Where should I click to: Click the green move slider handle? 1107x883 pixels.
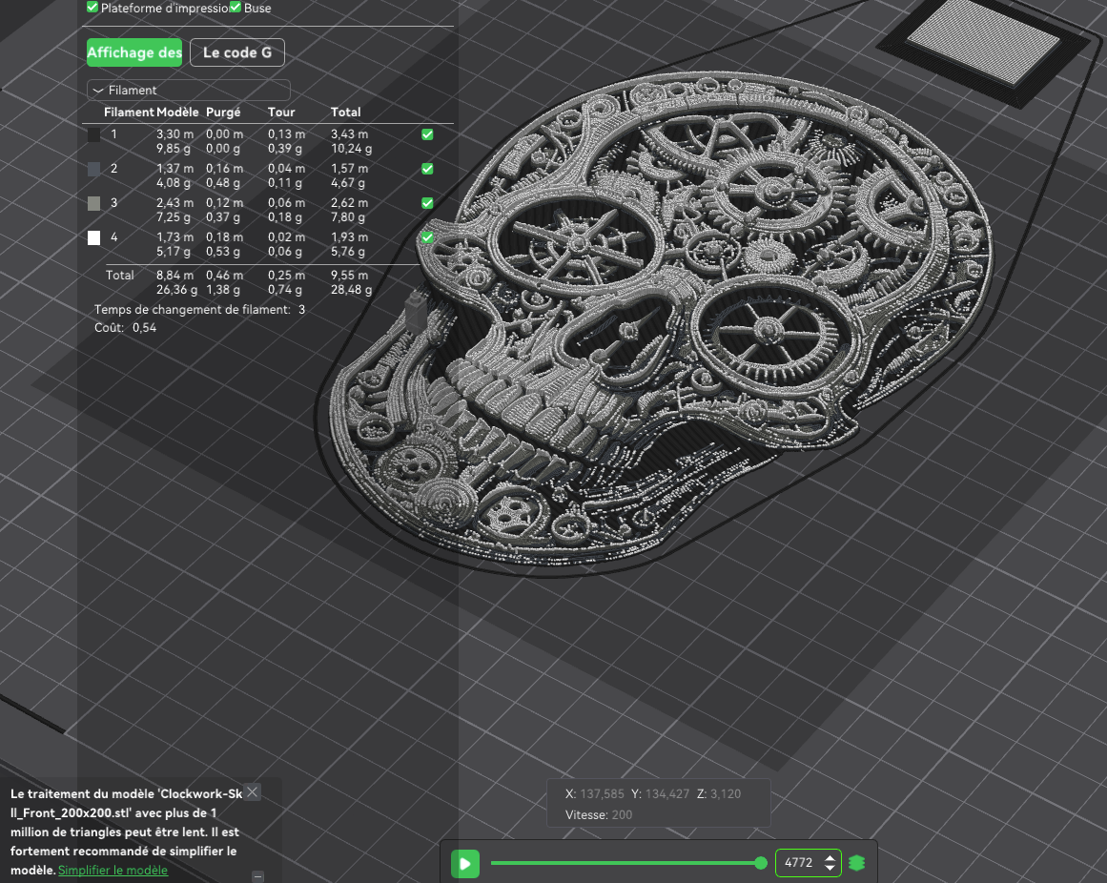[760, 863]
